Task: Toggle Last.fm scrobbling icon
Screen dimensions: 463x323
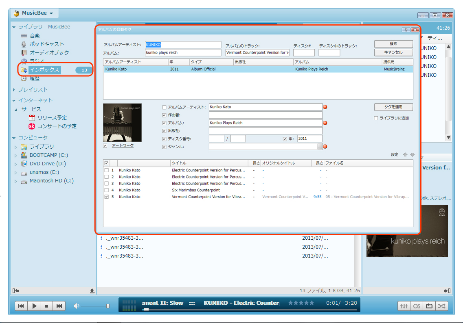Action: point(416,306)
